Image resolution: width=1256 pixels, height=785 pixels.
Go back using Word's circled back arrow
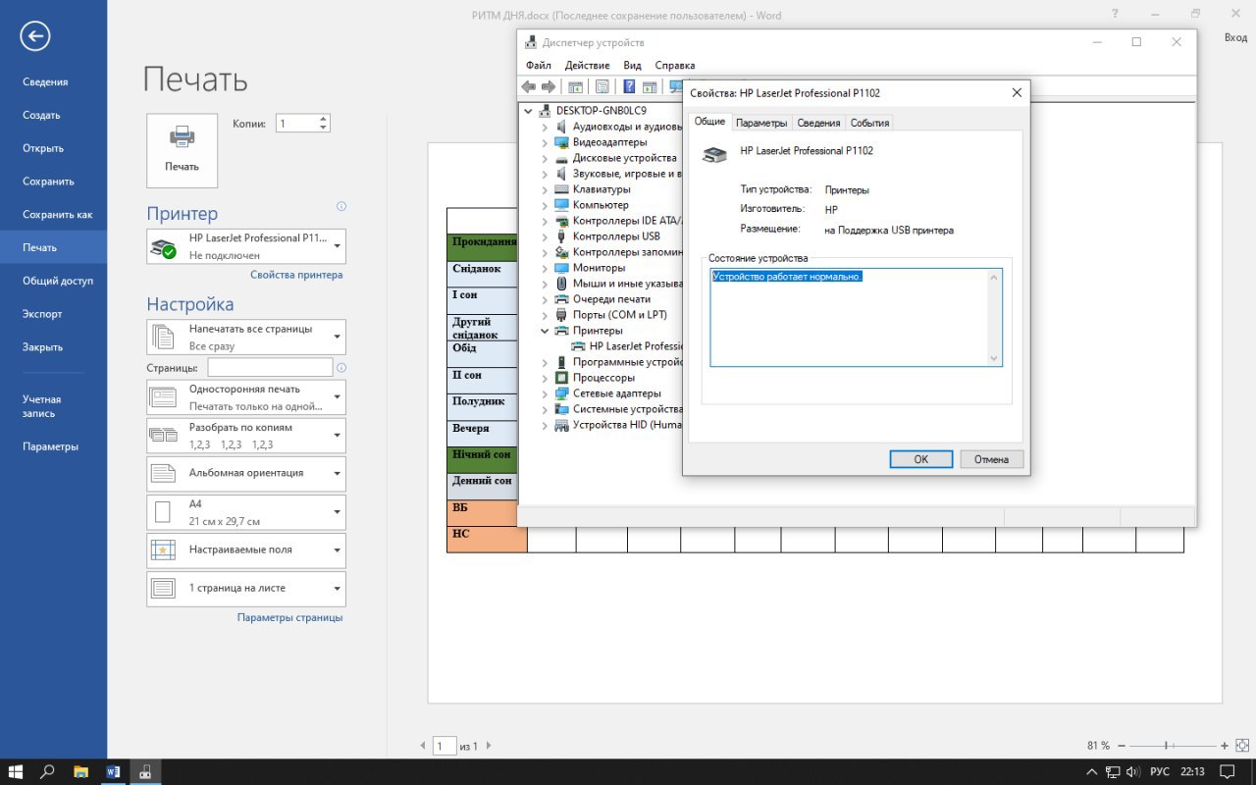(x=35, y=37)
